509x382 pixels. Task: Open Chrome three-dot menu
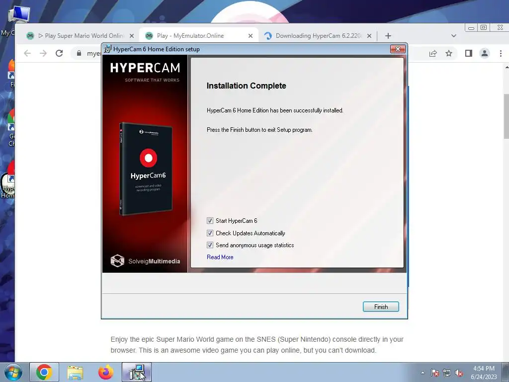click(501, 53)
